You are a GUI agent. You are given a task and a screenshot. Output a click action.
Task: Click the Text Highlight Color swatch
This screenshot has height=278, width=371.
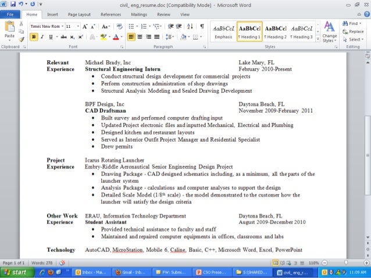click(x=104, y=37)
